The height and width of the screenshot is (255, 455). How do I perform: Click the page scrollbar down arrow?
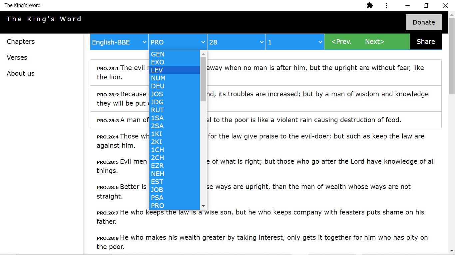[x=452, y=251]
